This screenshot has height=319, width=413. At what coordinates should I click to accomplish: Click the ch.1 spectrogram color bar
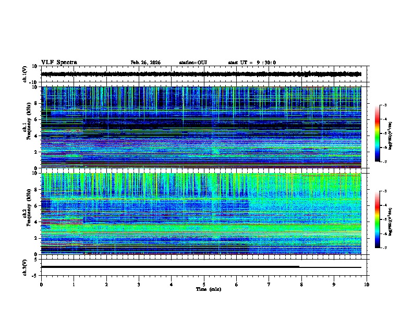[x=377, y=133]
